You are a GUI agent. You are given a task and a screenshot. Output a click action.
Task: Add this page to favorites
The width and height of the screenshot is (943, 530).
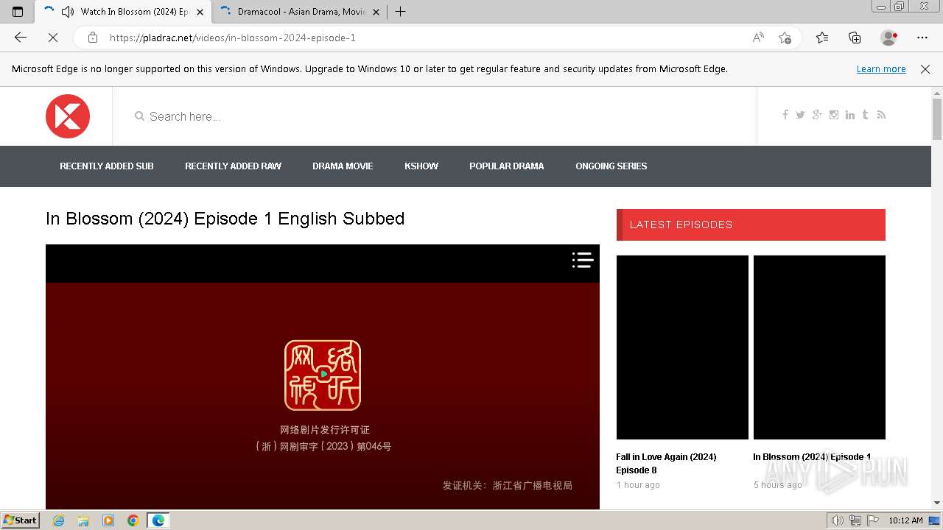pyautogui.click(x=785, y=38)
